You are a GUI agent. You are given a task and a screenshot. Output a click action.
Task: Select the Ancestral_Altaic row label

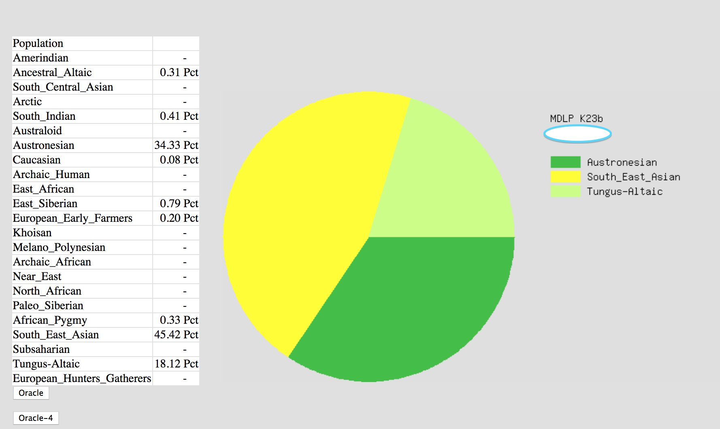[52, 72]
